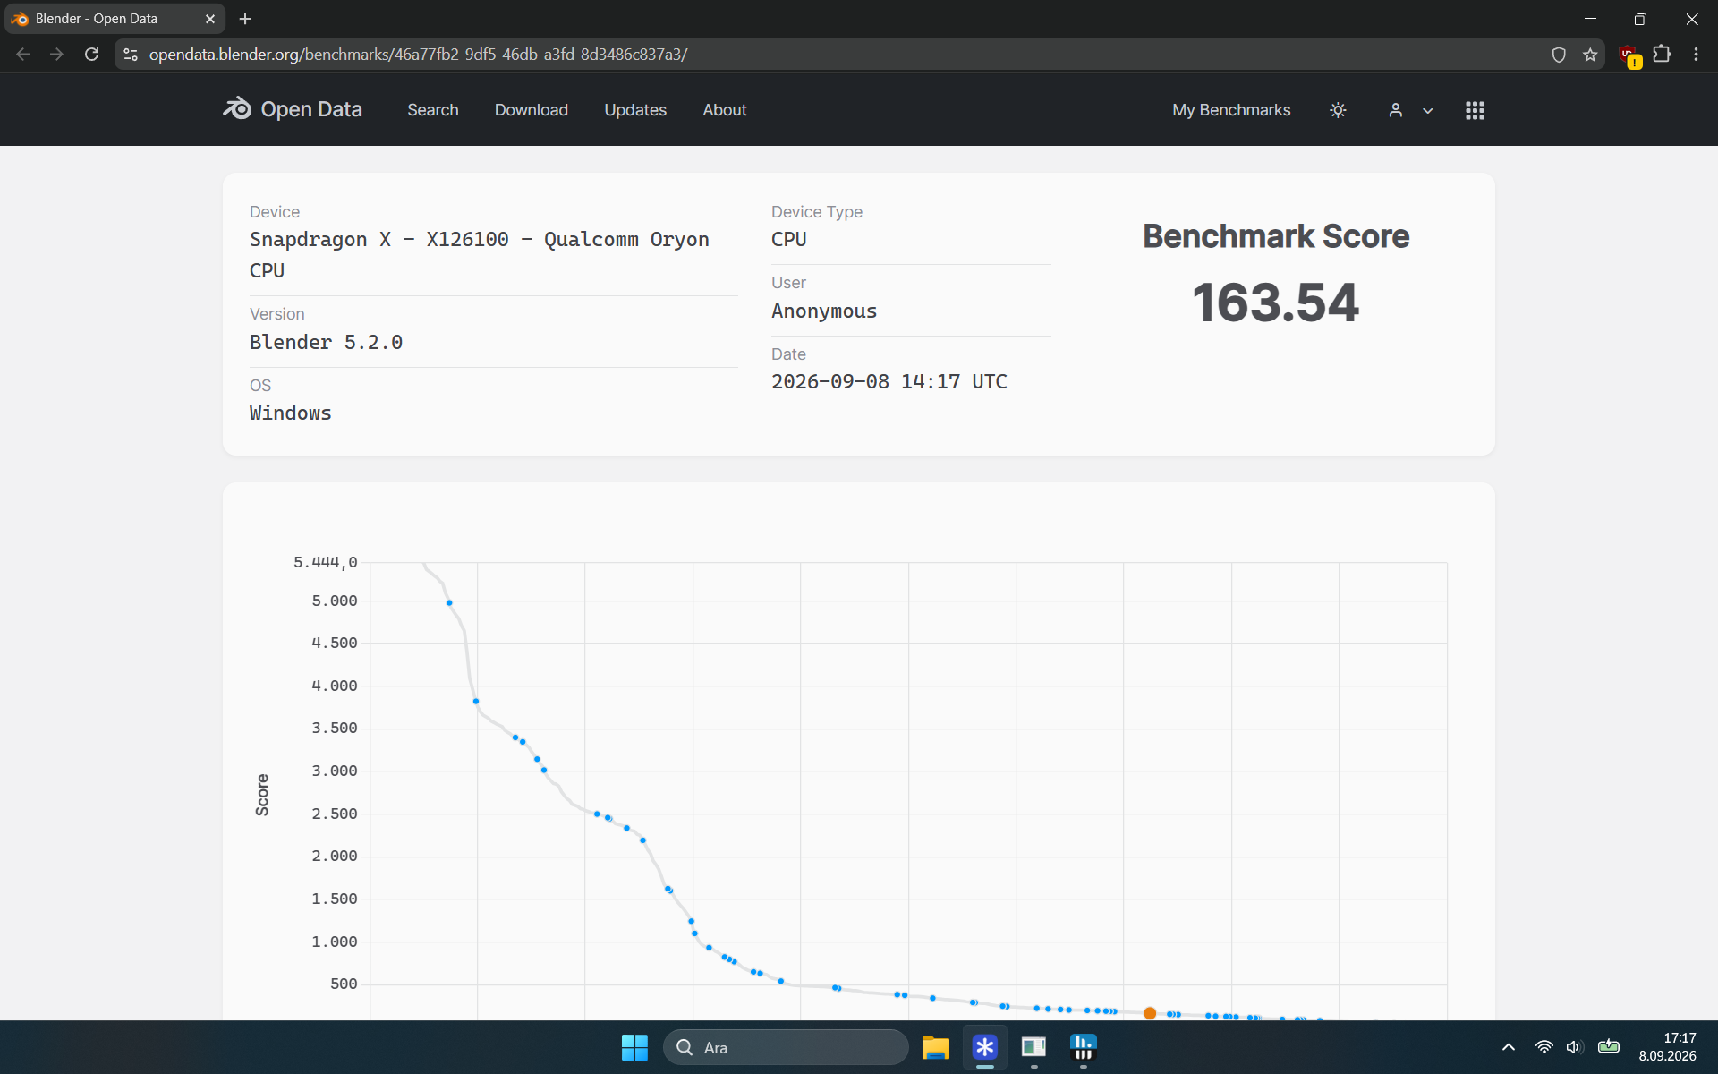Select the device name Snapdragon X text

point(480,255)
